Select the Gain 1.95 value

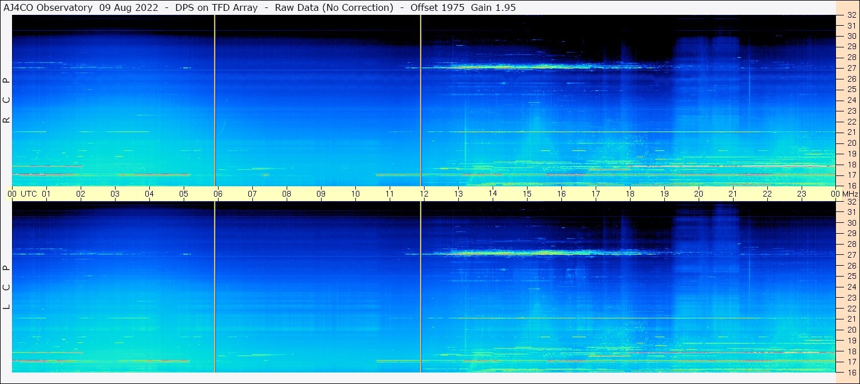[x=494, y=7]
